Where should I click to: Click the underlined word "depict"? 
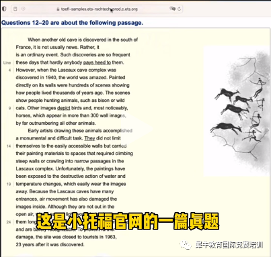tap(64, 108)
